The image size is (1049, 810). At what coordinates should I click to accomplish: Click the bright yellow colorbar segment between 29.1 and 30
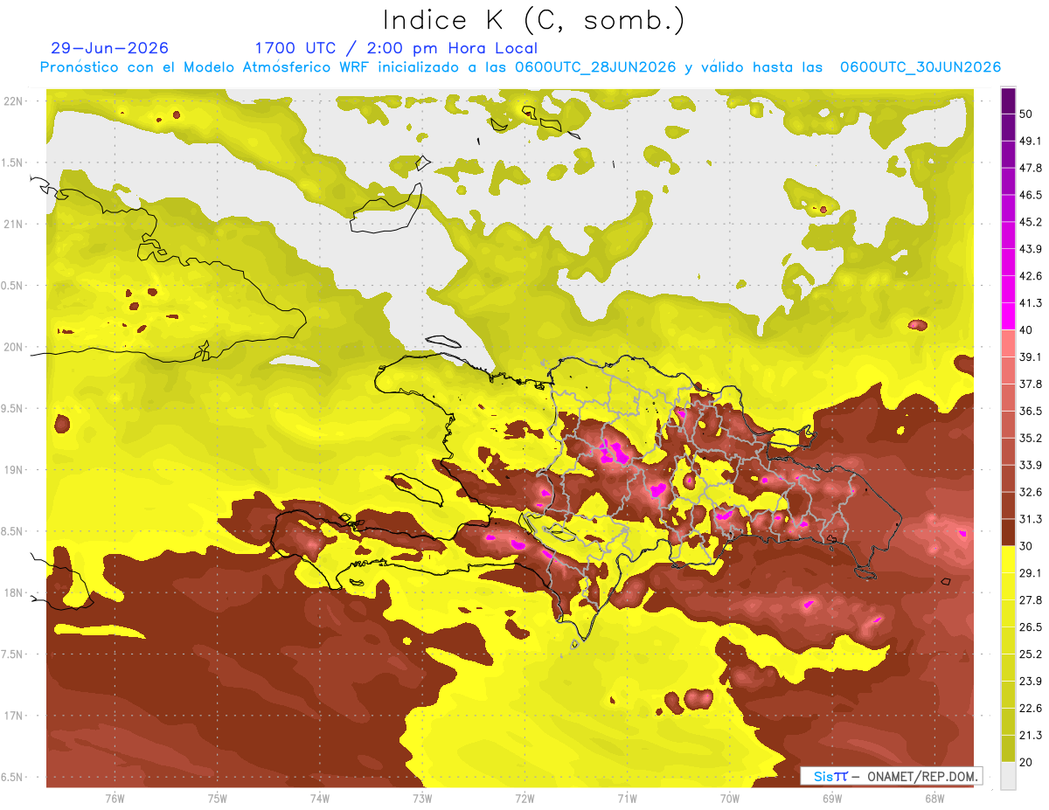[1008, 559]
